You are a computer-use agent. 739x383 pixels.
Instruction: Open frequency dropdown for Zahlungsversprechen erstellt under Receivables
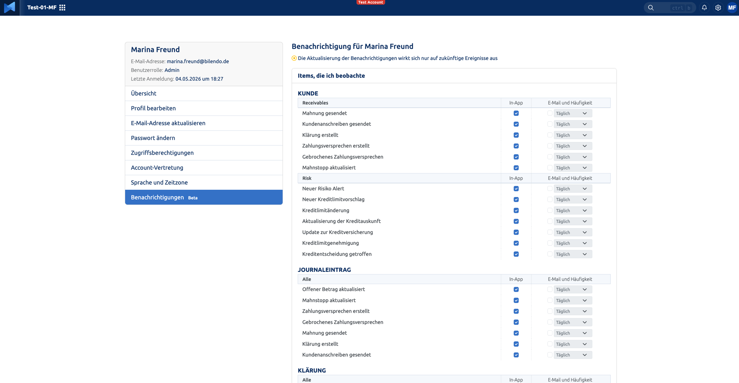point(573,146)
